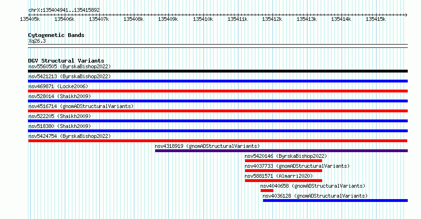Select the purple nsv4318919 variant bar
This screenshot has width=421, height=219.
point(281,151)
